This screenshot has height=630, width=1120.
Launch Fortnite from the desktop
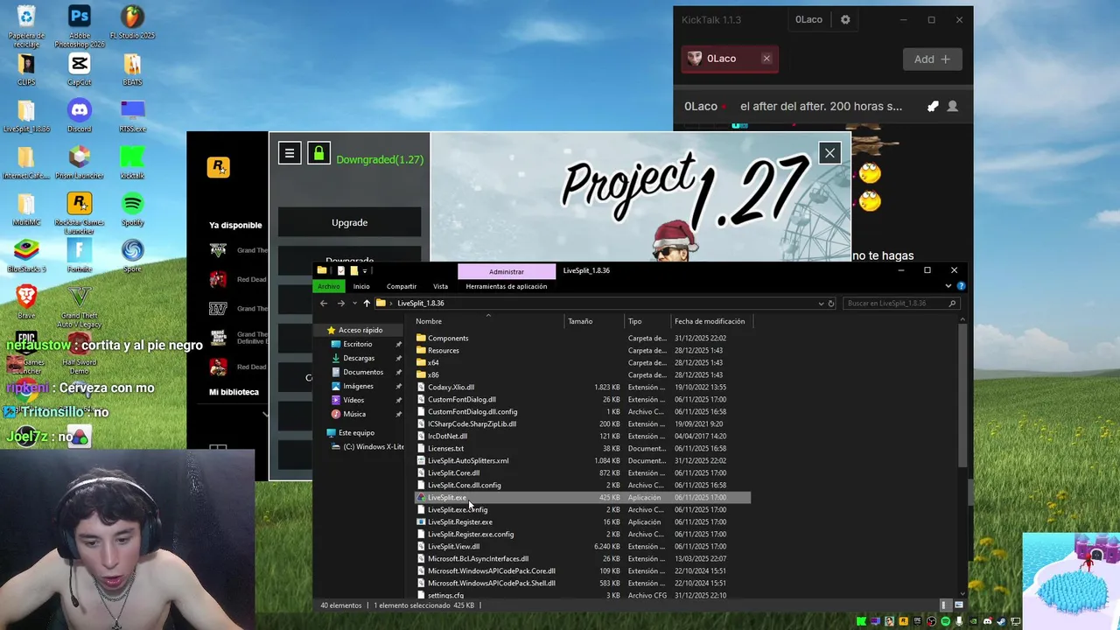click(79, 256)
